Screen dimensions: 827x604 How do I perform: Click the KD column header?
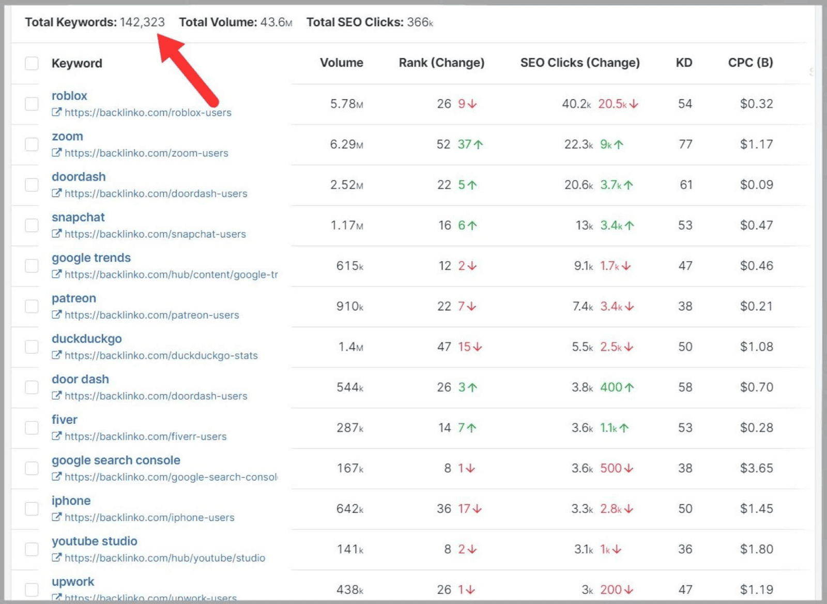[684, 63]
